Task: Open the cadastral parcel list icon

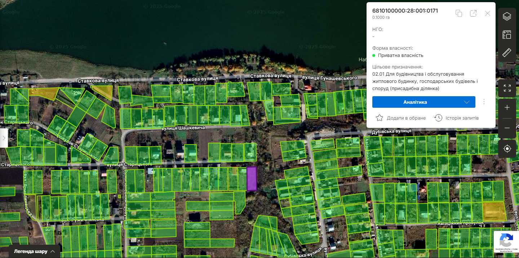Action: [507, 35]
